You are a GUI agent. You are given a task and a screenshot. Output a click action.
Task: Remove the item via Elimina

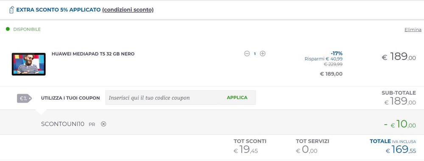(x=413, y=30)
